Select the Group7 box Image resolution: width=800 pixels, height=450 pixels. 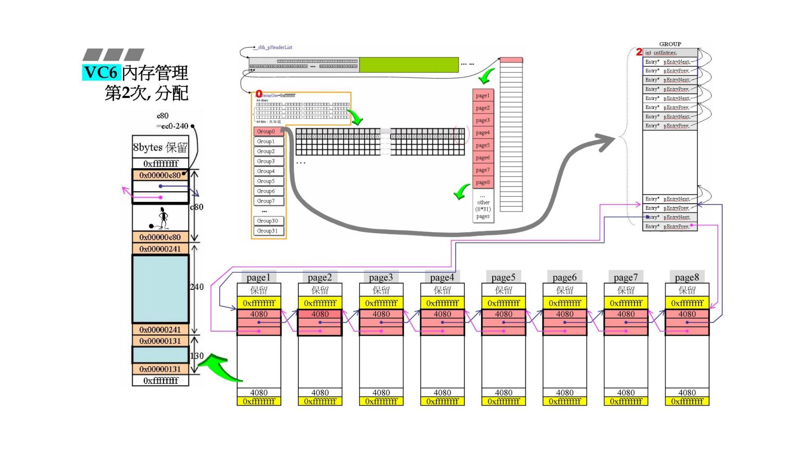pyautogui.click(x=269, y=201)
